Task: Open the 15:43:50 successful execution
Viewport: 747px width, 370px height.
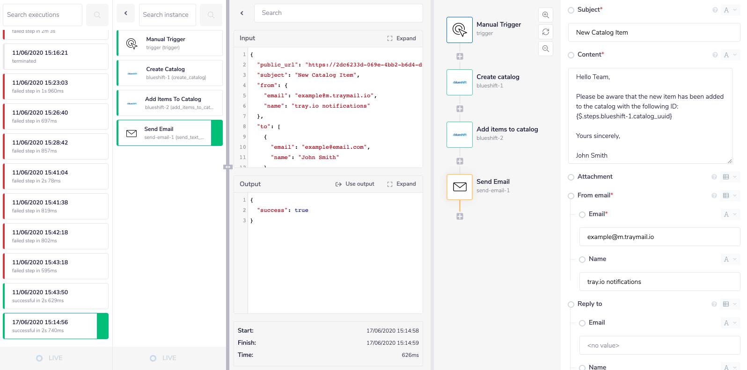Action: click(x=56, y=296)
